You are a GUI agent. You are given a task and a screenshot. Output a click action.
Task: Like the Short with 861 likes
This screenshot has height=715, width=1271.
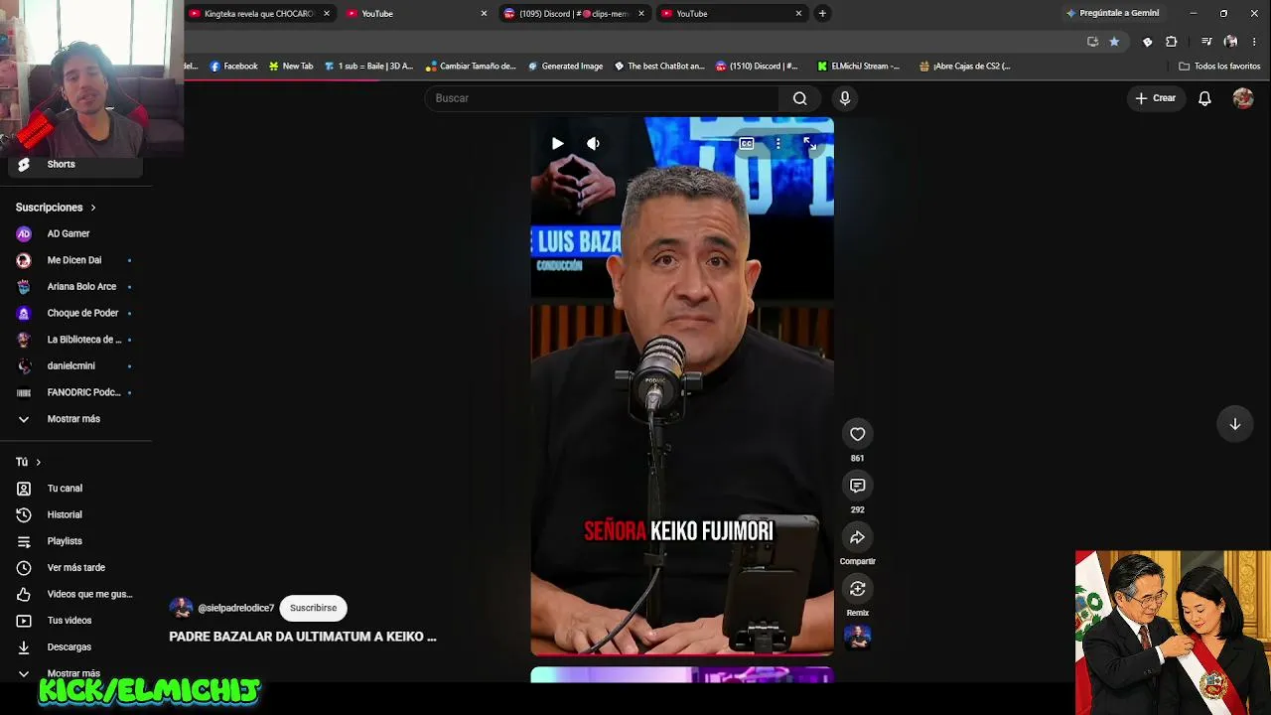pos(857,434)
